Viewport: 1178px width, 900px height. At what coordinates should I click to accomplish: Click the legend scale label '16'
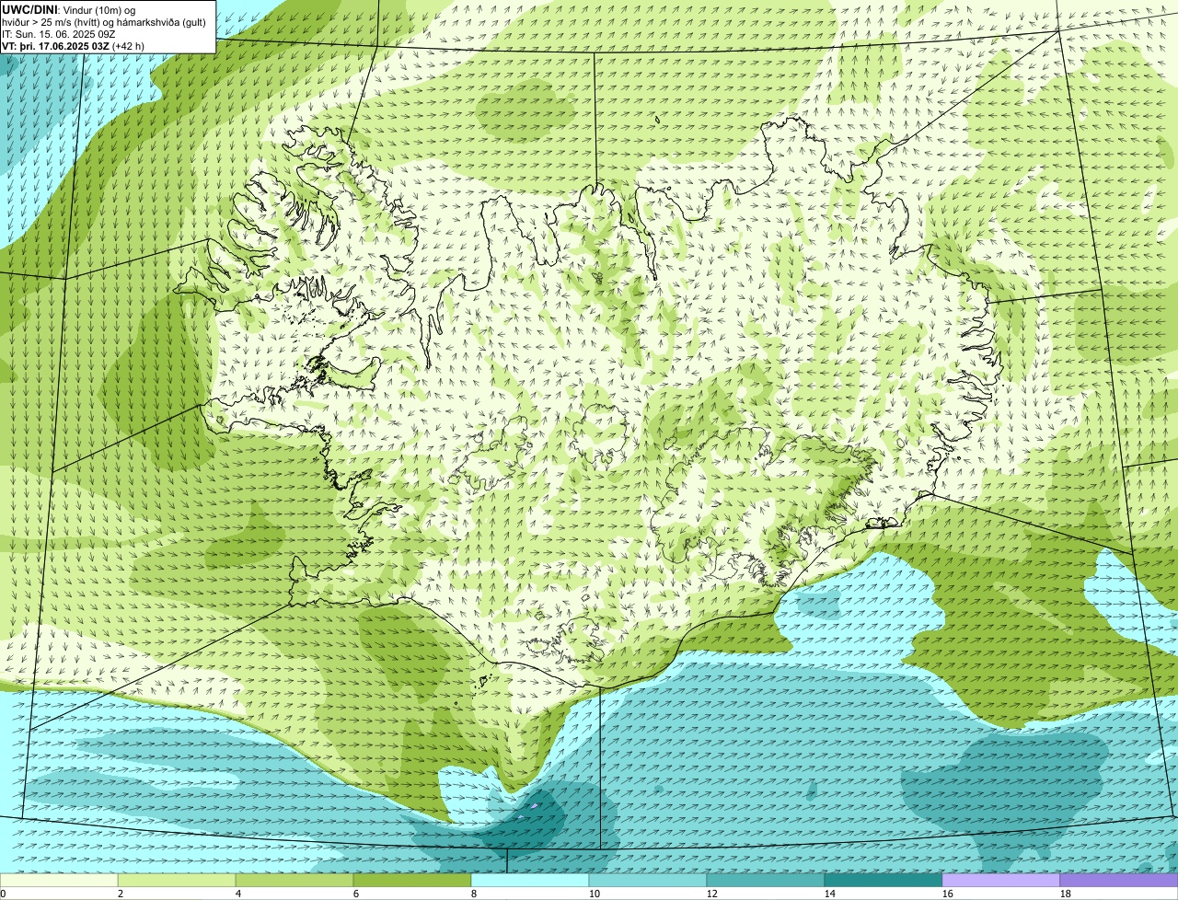coord(948,894)
